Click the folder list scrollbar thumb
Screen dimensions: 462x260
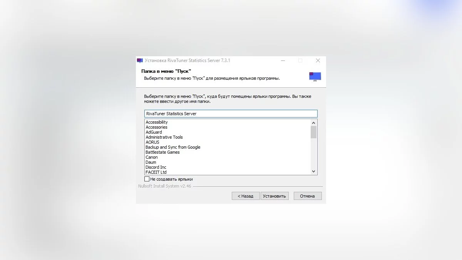coord(313,132)
